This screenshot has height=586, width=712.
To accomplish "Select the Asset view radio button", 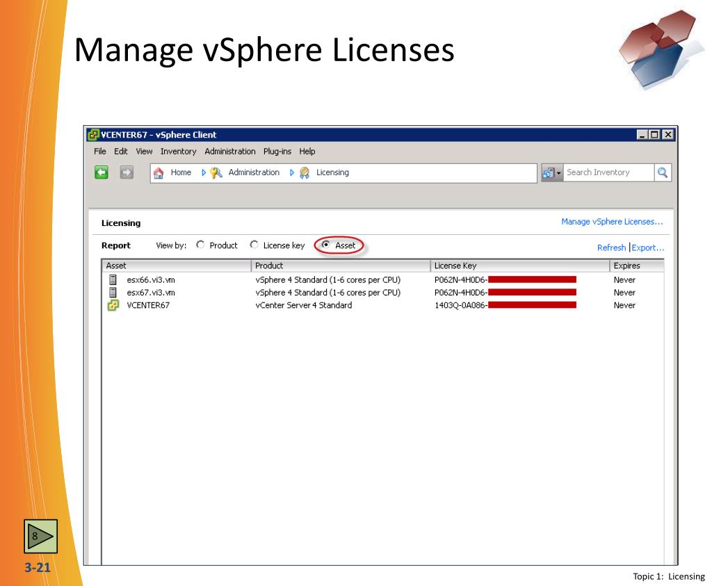I will [x=325, y=245].
